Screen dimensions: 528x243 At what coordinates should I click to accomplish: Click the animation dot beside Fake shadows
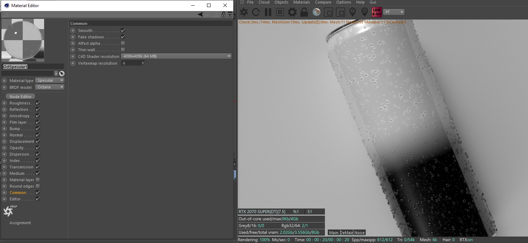(73, 37)
